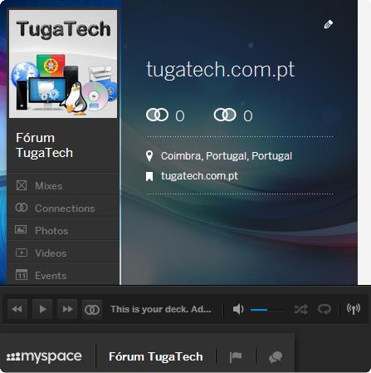Click the Videos play-box icon
Screen dimensions: 371x373
(x=22, y=253)
